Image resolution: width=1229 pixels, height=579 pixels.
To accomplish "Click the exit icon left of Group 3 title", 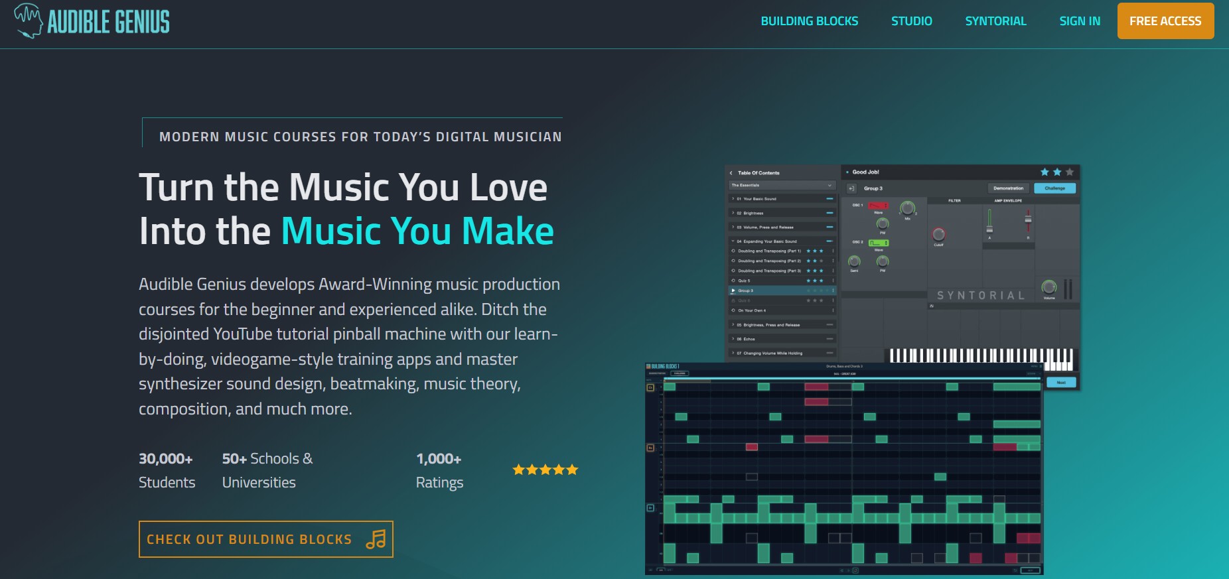I will (x=851, y=188).
